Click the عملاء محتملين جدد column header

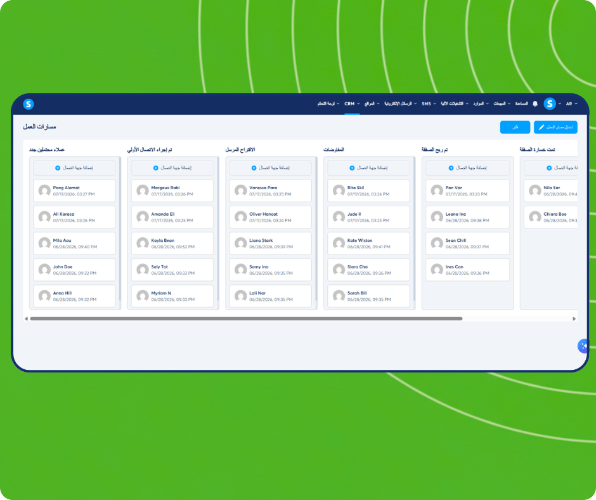click(x=47, y=150)
